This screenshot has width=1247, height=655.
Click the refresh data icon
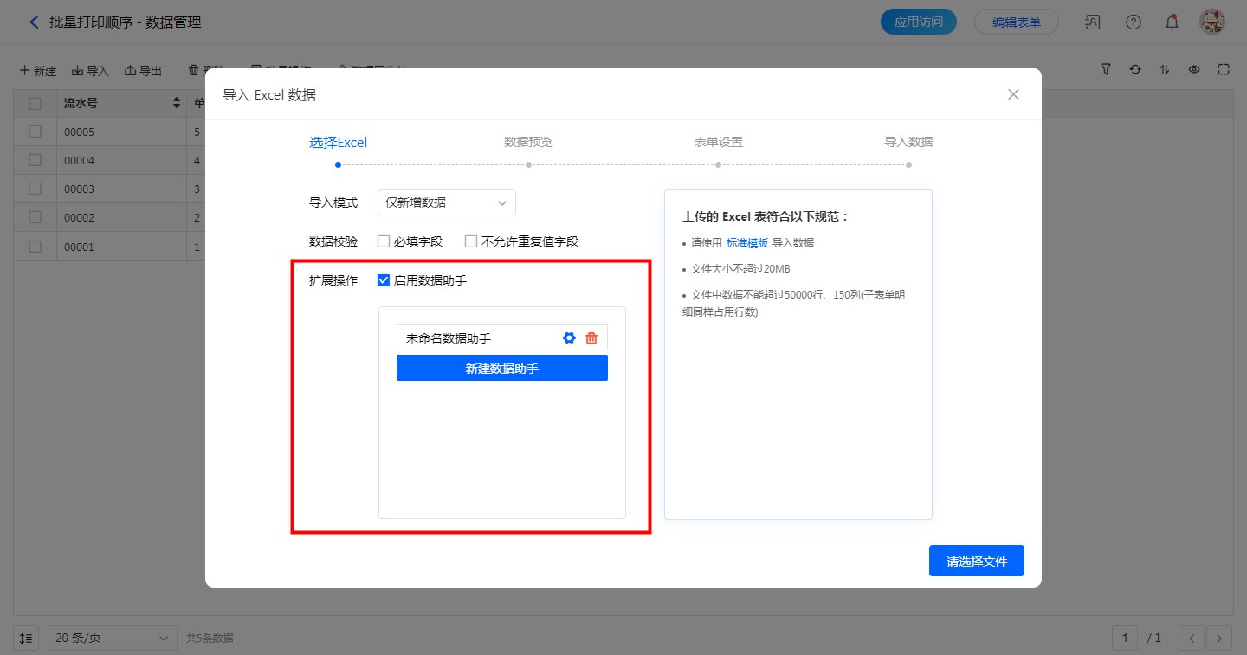(1135, 70)
